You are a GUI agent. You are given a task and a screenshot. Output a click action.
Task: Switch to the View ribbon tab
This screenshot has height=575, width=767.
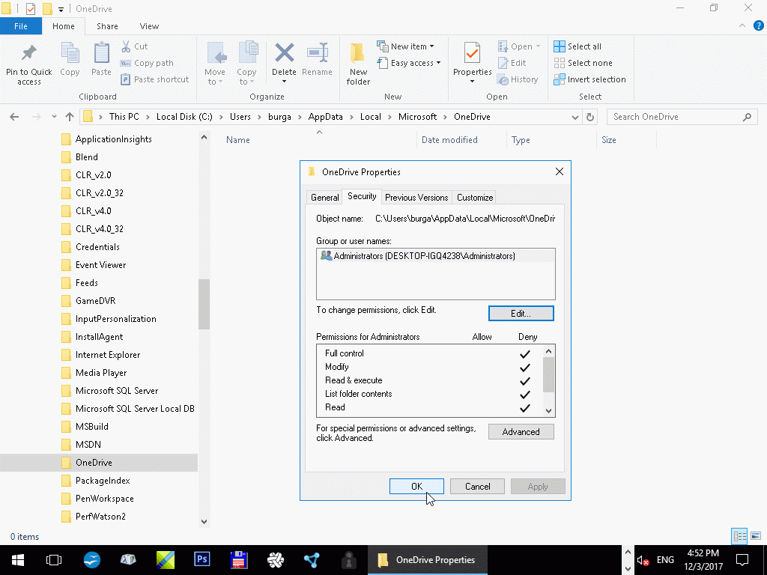(149, 26)
